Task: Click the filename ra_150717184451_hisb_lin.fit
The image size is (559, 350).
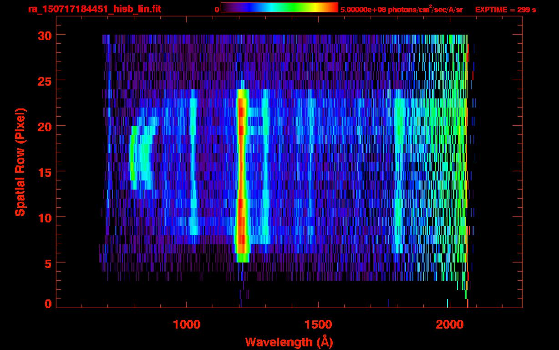Action: click(x=94, y=9)
